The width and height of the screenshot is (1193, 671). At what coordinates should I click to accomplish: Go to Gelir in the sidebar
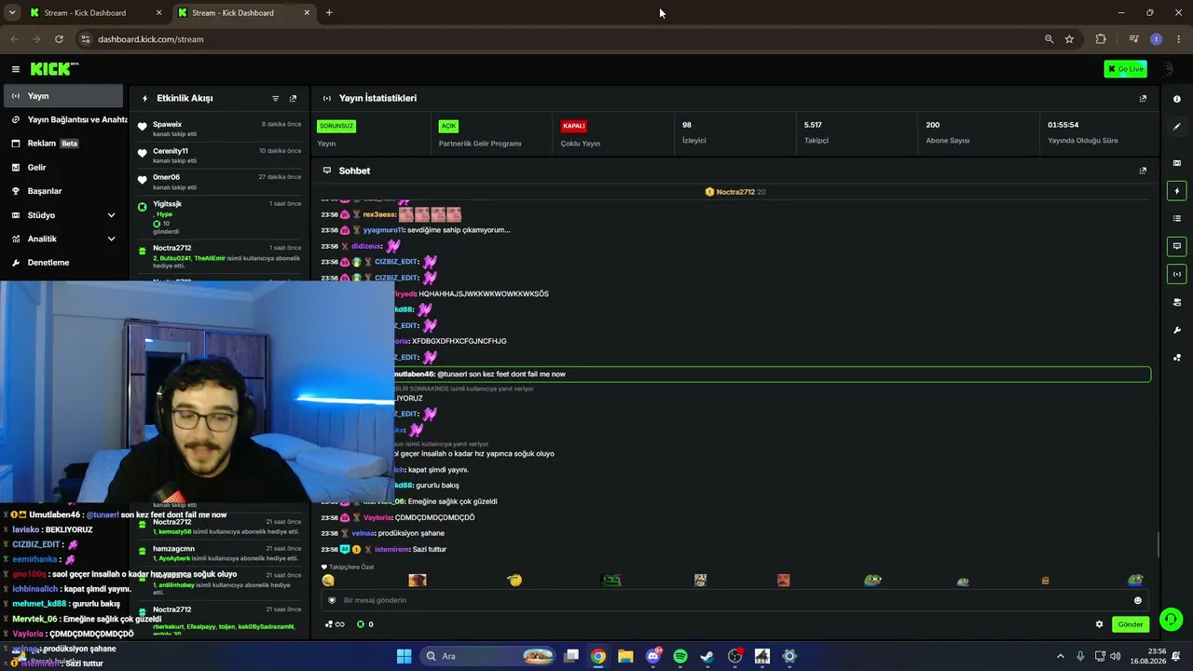click(63, 168)
